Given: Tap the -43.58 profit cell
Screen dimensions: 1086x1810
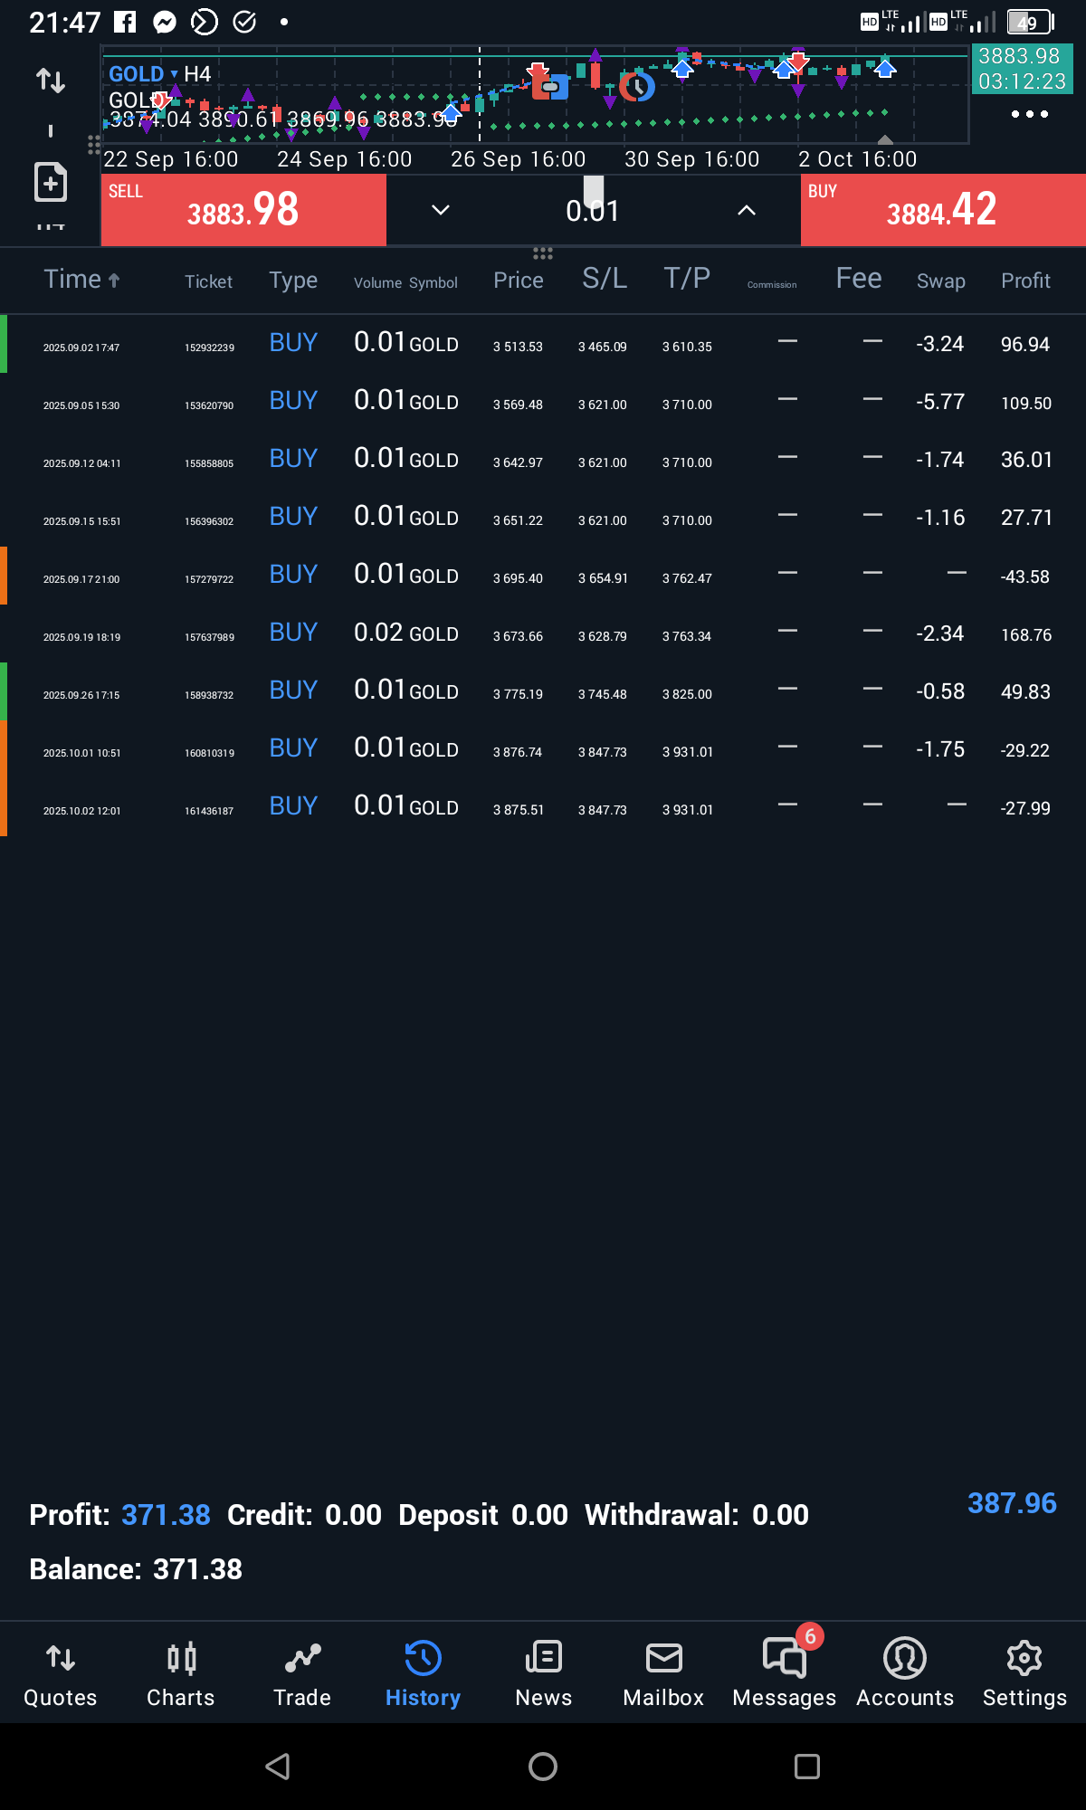Looking at the screenshot, I should [x=1025, y=577].
